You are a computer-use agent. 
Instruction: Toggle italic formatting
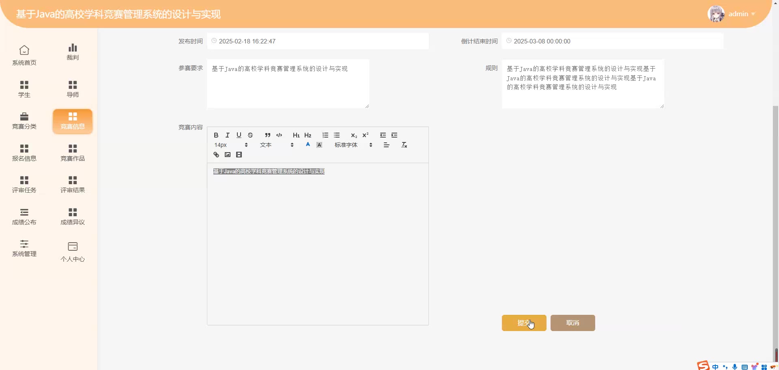228,135
